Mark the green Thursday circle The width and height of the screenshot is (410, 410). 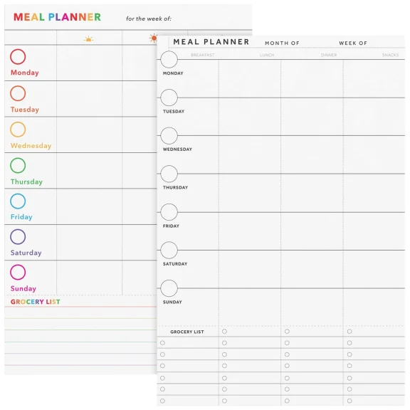tap(18, 165)
